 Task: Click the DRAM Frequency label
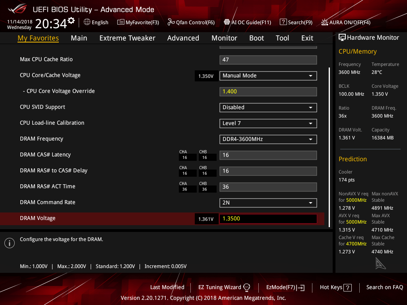tap(41, 139)
